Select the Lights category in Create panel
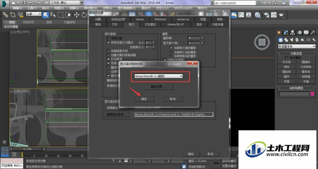Screen dimensions: 318x169 292,40
